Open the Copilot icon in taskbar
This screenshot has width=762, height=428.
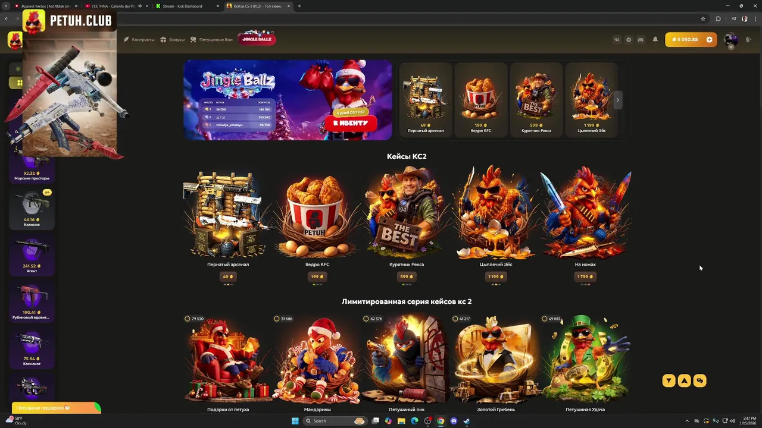388,421
